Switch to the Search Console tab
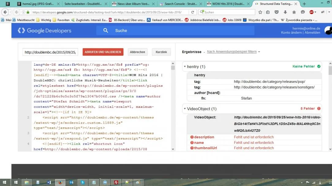The image size is (332, 186). (x=181, y=4)
